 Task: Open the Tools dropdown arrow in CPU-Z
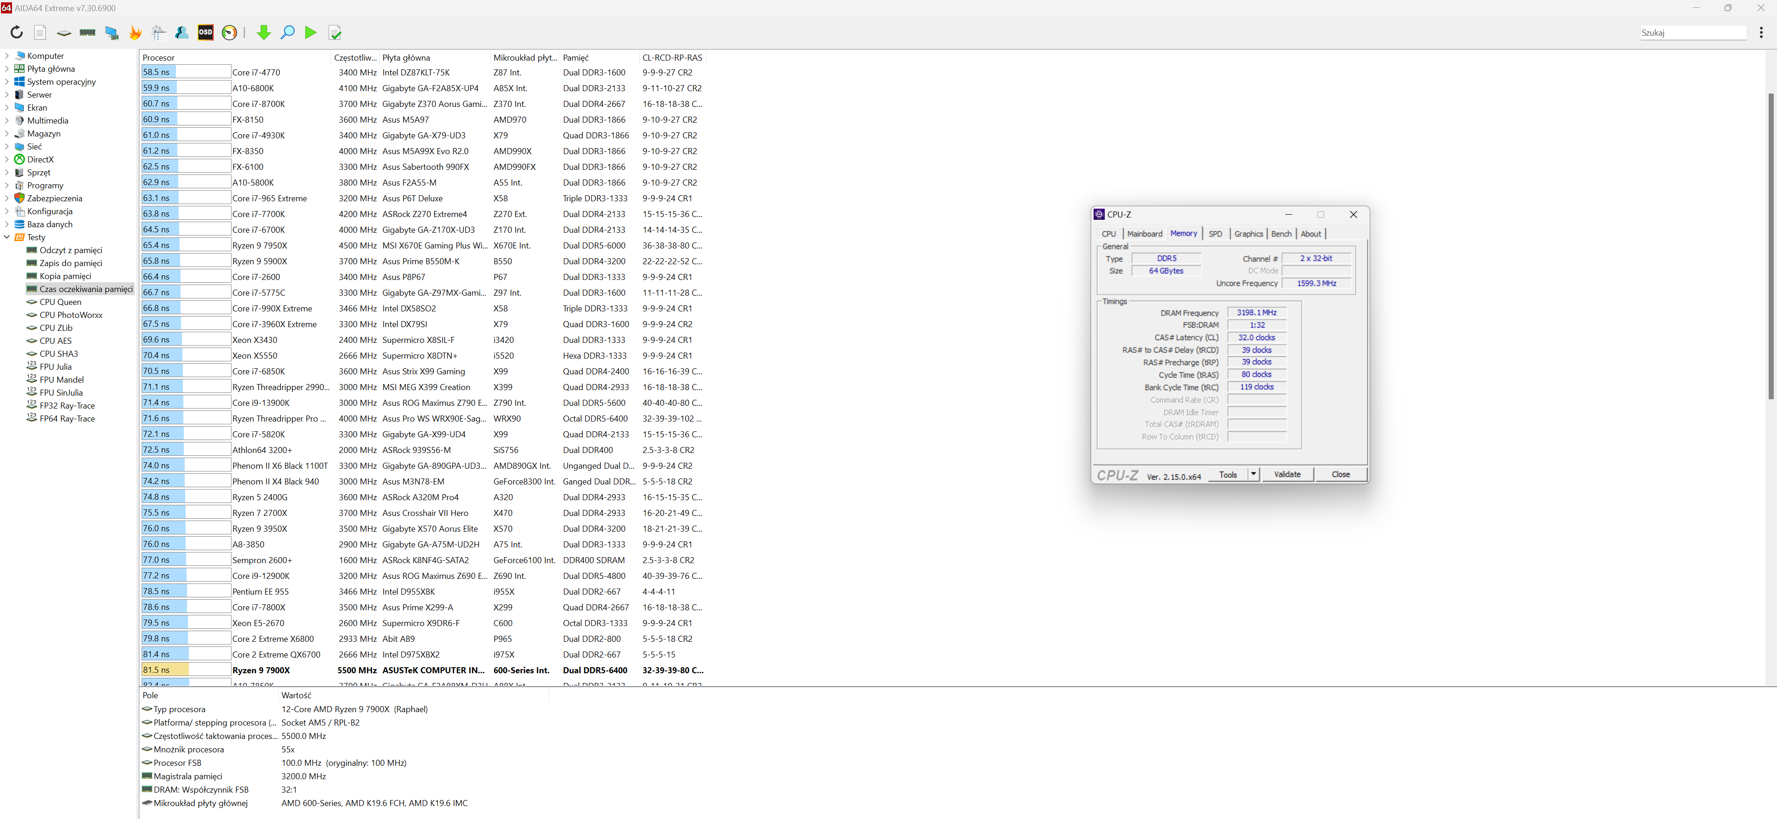(x=1253, y=474)
